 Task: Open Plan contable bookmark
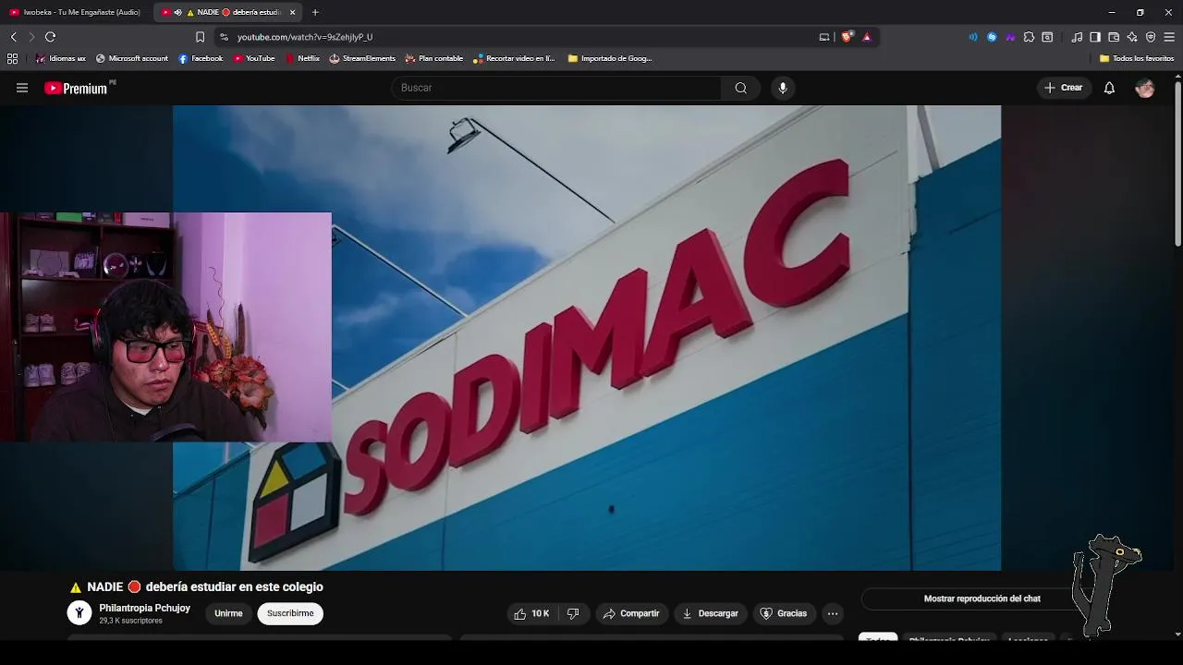coord(434,58)
